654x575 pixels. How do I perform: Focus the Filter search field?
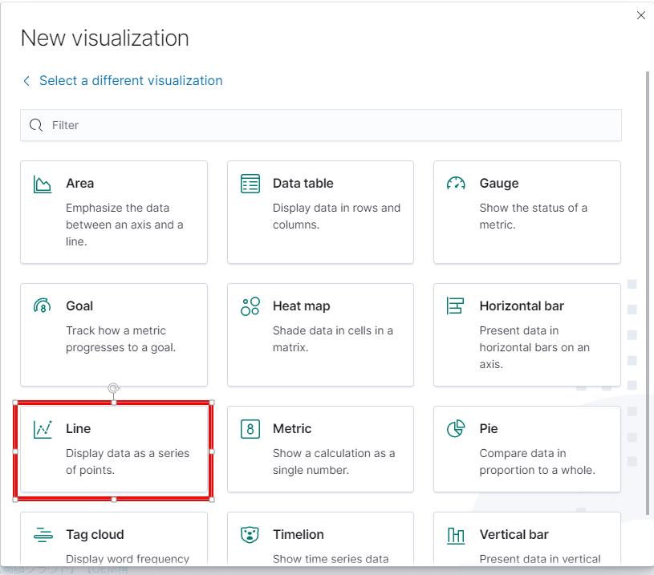[x=321, y=125]
